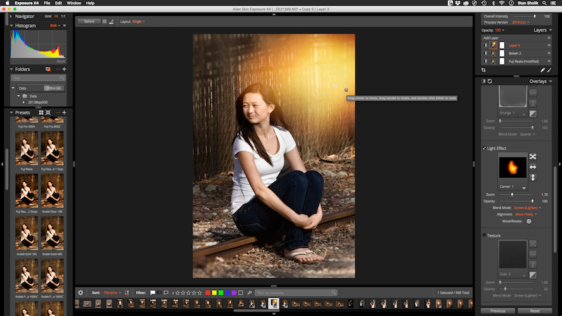Reverse the sort direction arrows
The width and height of the screenshot is (562, 316).
coord(127,293)
